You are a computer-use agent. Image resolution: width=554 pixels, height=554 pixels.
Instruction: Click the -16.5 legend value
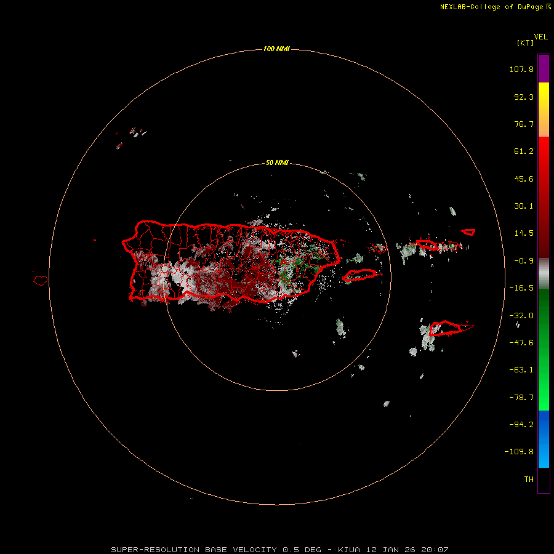point(521,288)
